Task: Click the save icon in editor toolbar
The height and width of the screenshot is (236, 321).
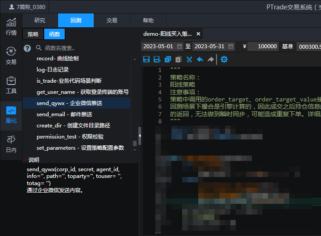Action: [x=146, y=59]
